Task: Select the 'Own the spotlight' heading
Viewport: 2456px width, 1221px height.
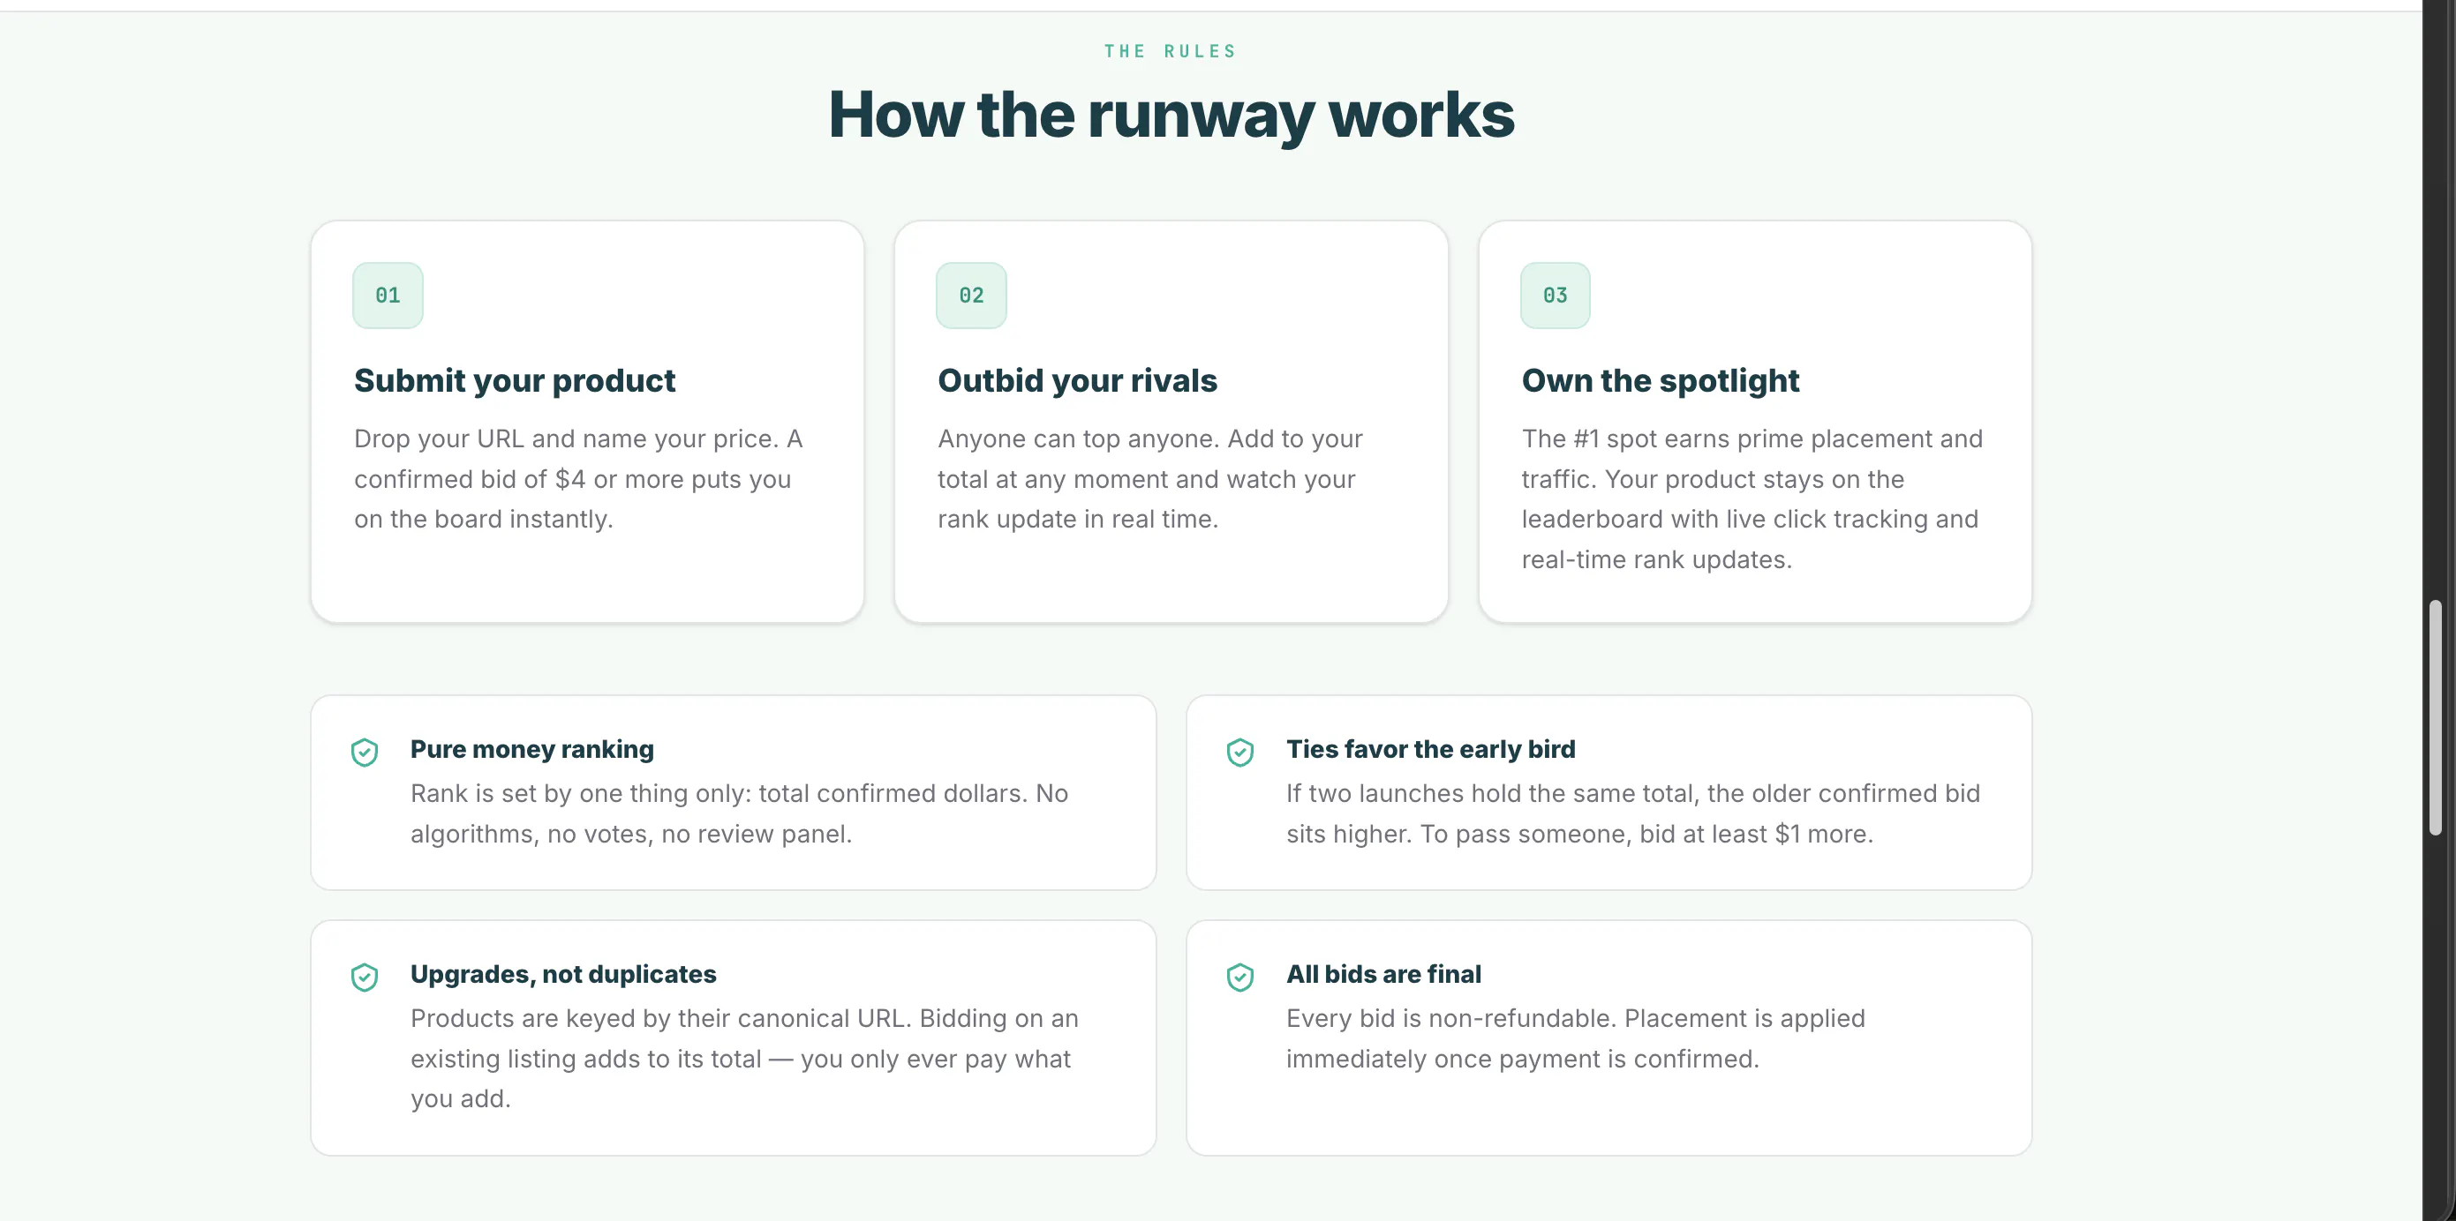Action: [x=1660, y=381]
